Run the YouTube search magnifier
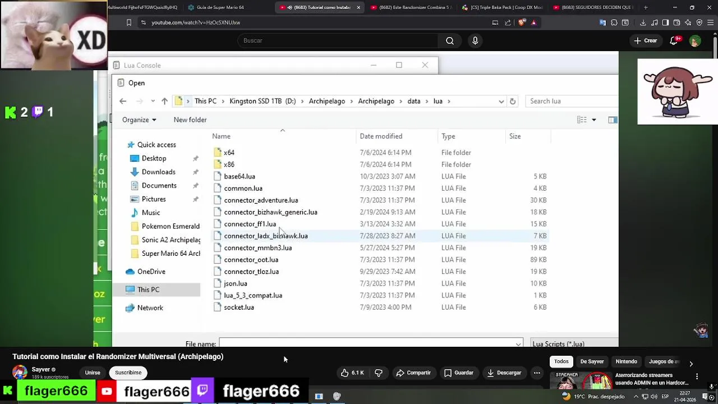The image size is (718, 404). tap(450, 40)
